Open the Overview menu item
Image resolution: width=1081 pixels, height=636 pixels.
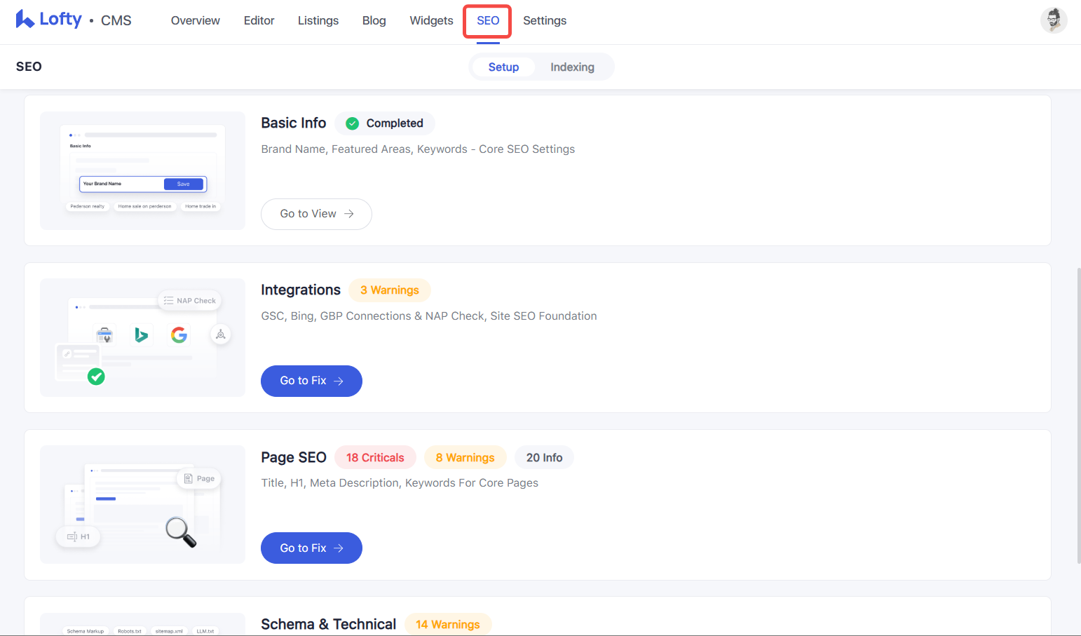point(196,21)
